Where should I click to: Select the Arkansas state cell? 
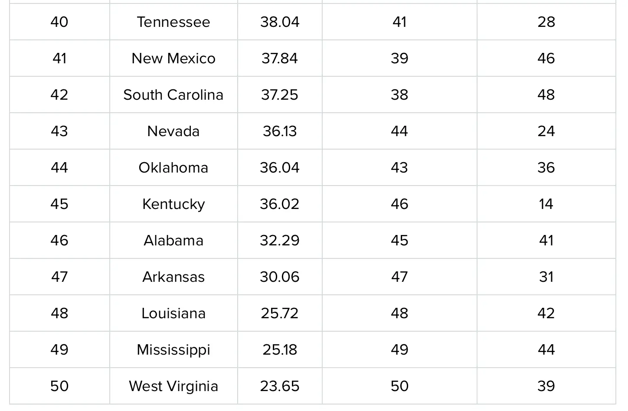(173, 277)
